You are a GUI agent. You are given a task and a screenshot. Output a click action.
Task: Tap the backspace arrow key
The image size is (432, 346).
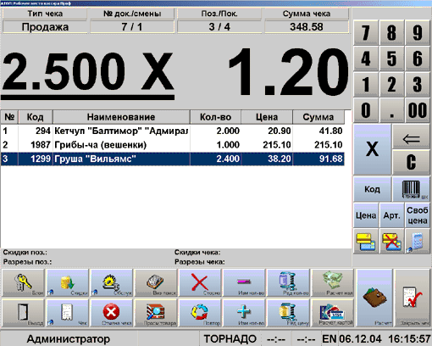412,137
